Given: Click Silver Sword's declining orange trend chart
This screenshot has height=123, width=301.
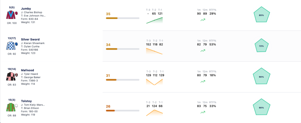Looking at the screenshot, I should (x=154, y=51).
